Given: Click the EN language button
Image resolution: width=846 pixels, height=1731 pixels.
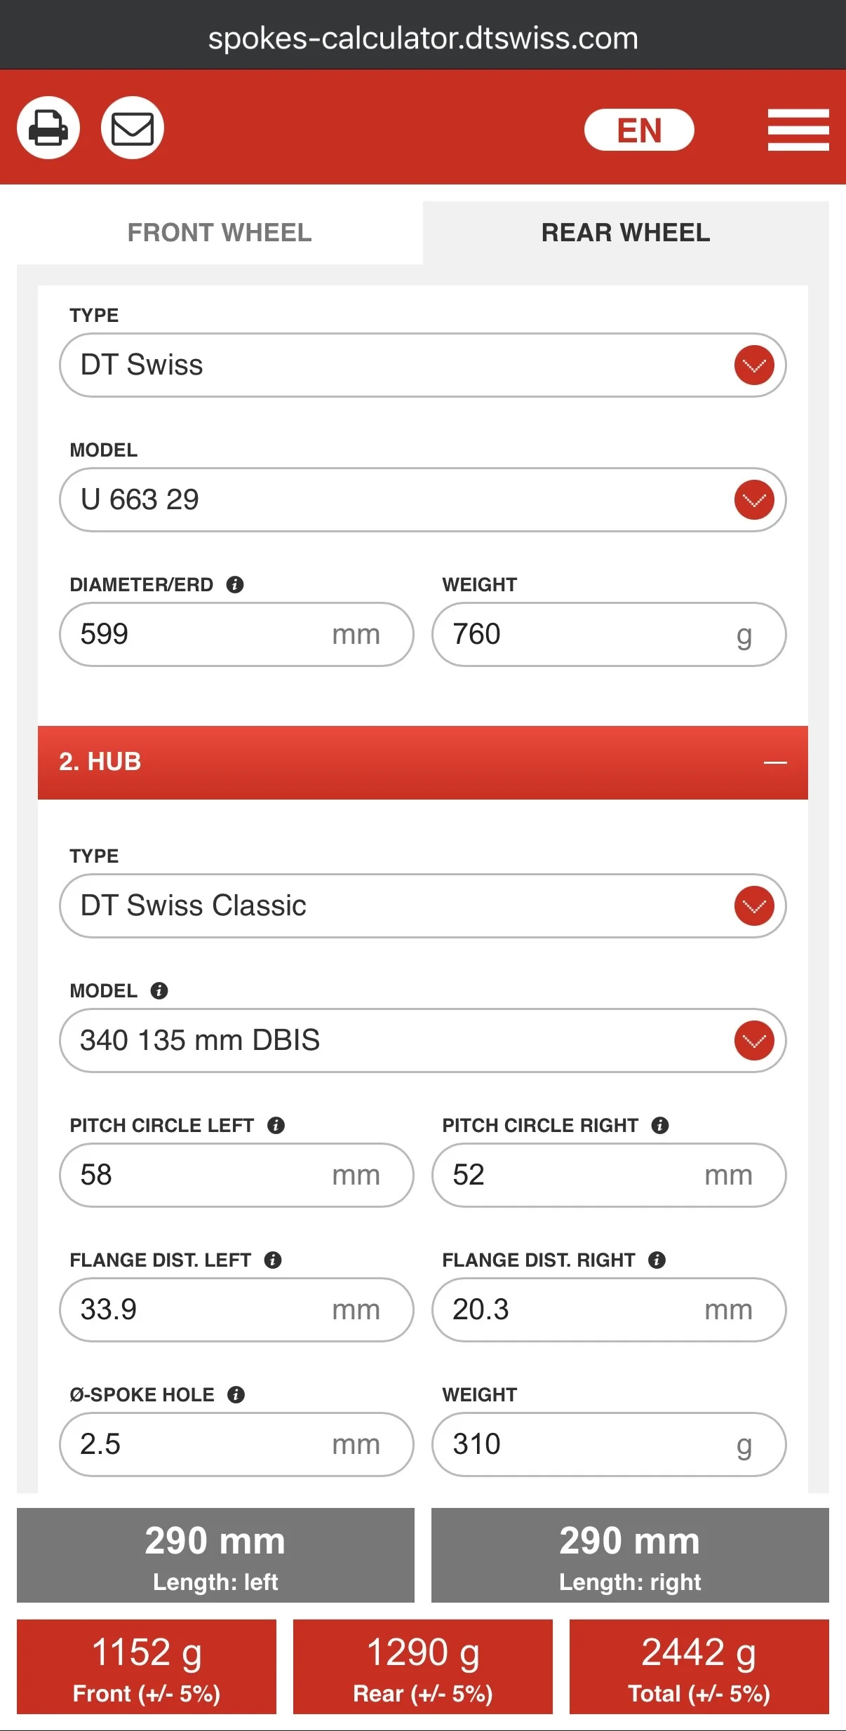Looking at the screenshot, I should tap(639, 130).
